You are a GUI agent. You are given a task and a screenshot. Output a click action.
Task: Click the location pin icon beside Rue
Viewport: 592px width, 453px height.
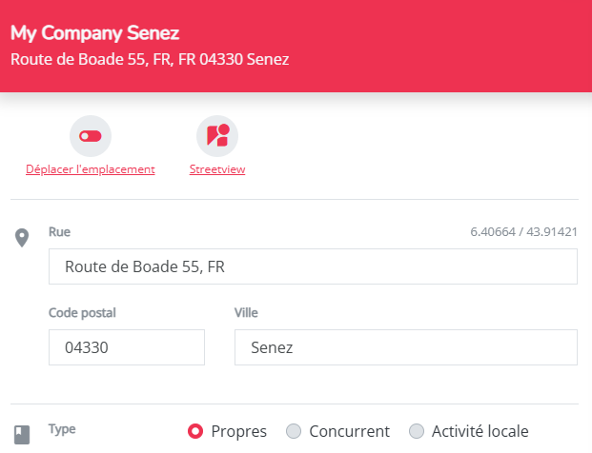click(x=23, y=237)
